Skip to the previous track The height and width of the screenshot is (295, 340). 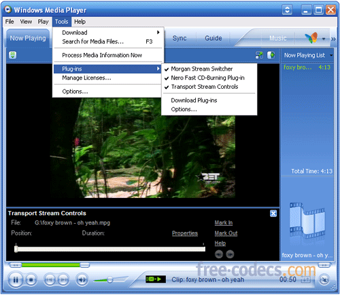(49, 280)
